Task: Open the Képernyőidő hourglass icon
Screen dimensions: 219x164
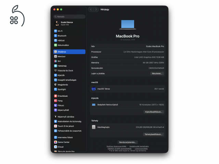Action: pos(55,110)
